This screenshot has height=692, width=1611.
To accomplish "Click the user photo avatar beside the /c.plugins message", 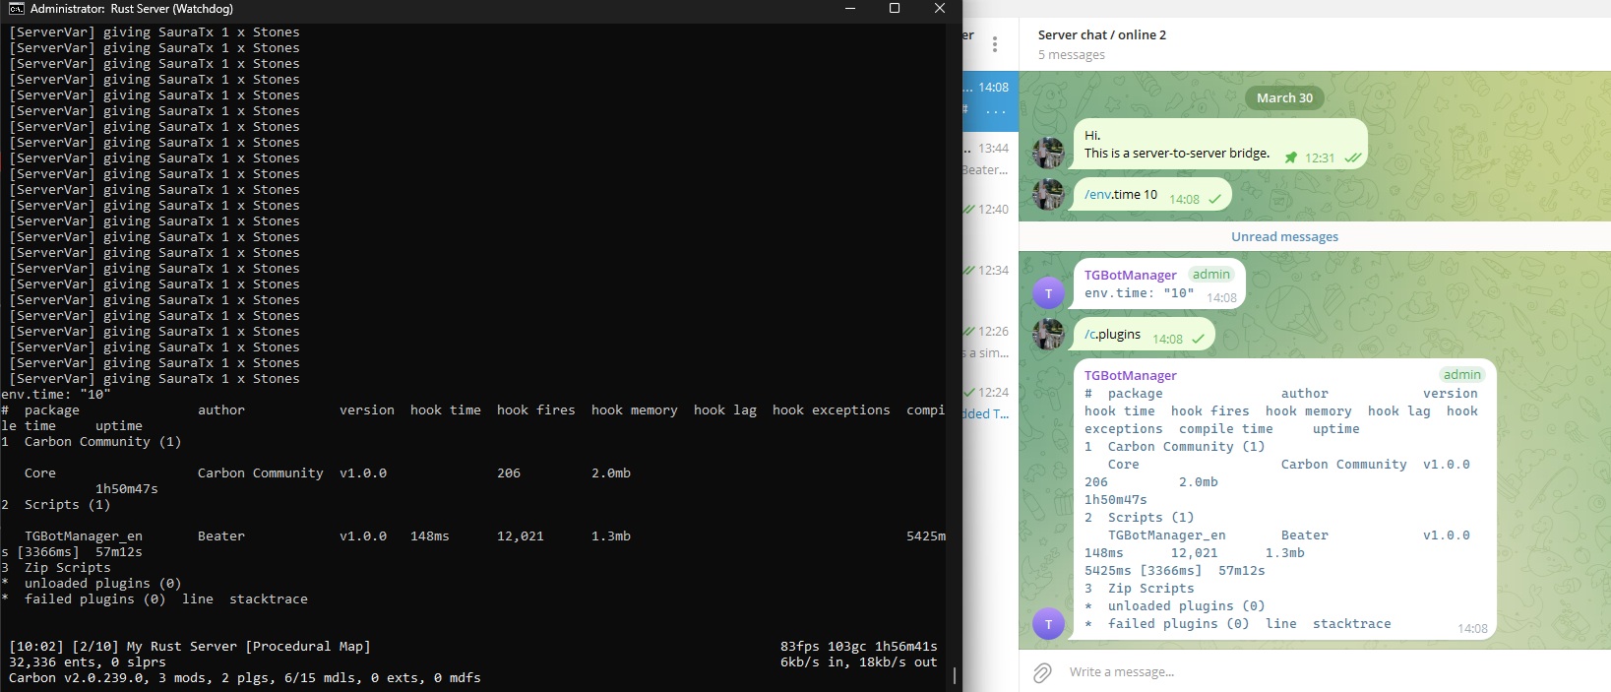I will pyautogui.click(x=1048, y=335).
